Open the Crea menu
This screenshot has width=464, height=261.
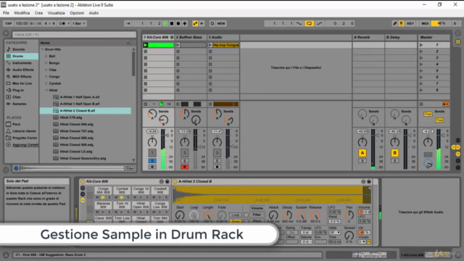38,13
